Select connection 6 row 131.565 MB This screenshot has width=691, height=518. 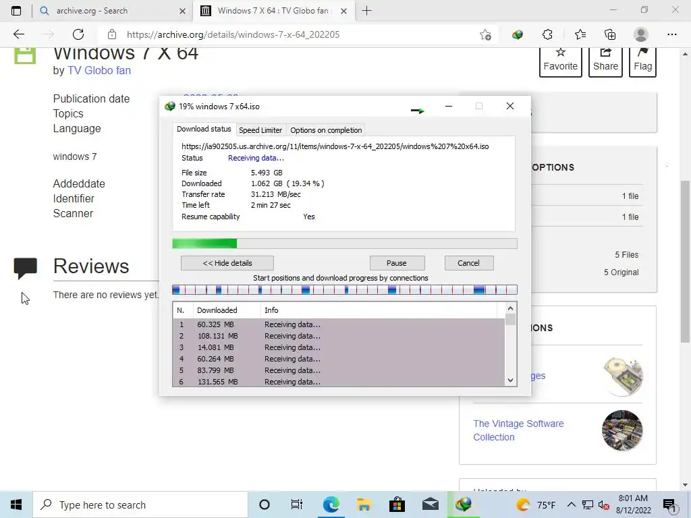point(339,382)
